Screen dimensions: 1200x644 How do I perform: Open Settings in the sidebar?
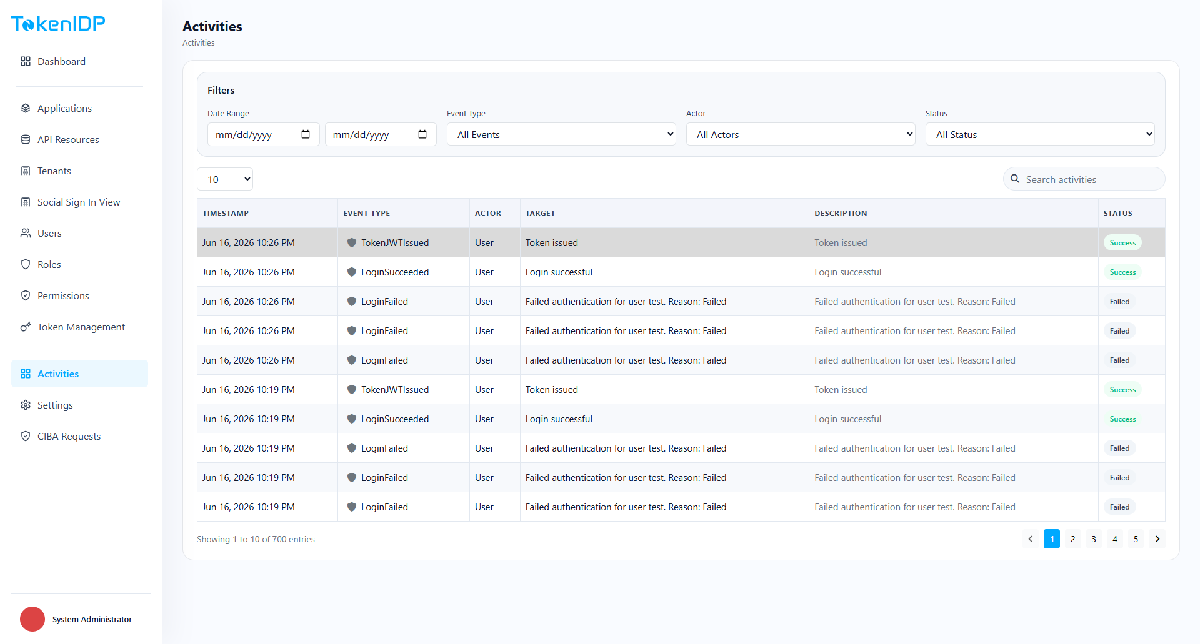[79, 405]
